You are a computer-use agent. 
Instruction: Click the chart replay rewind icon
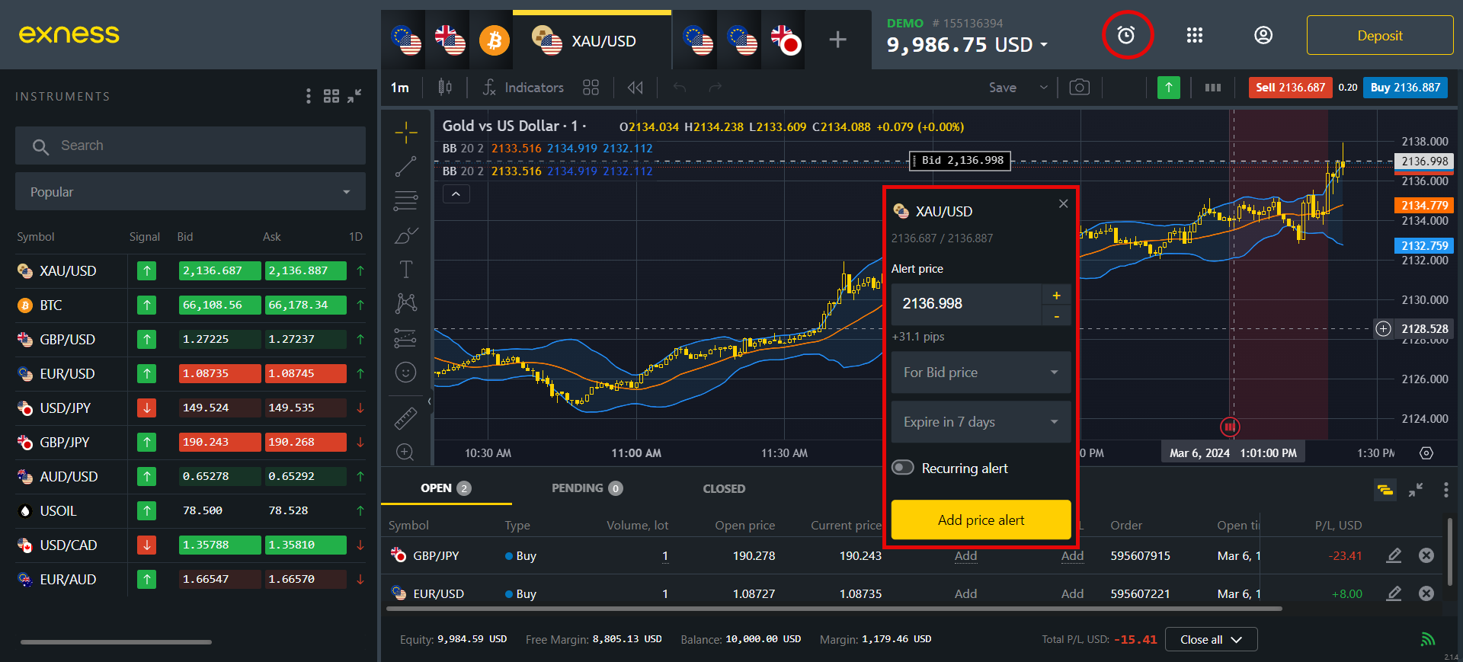635,88
